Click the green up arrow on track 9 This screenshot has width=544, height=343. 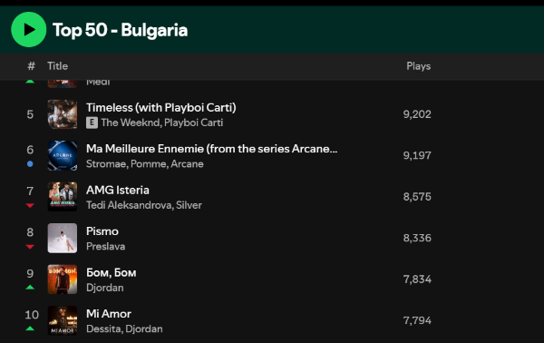pos(30,287)
